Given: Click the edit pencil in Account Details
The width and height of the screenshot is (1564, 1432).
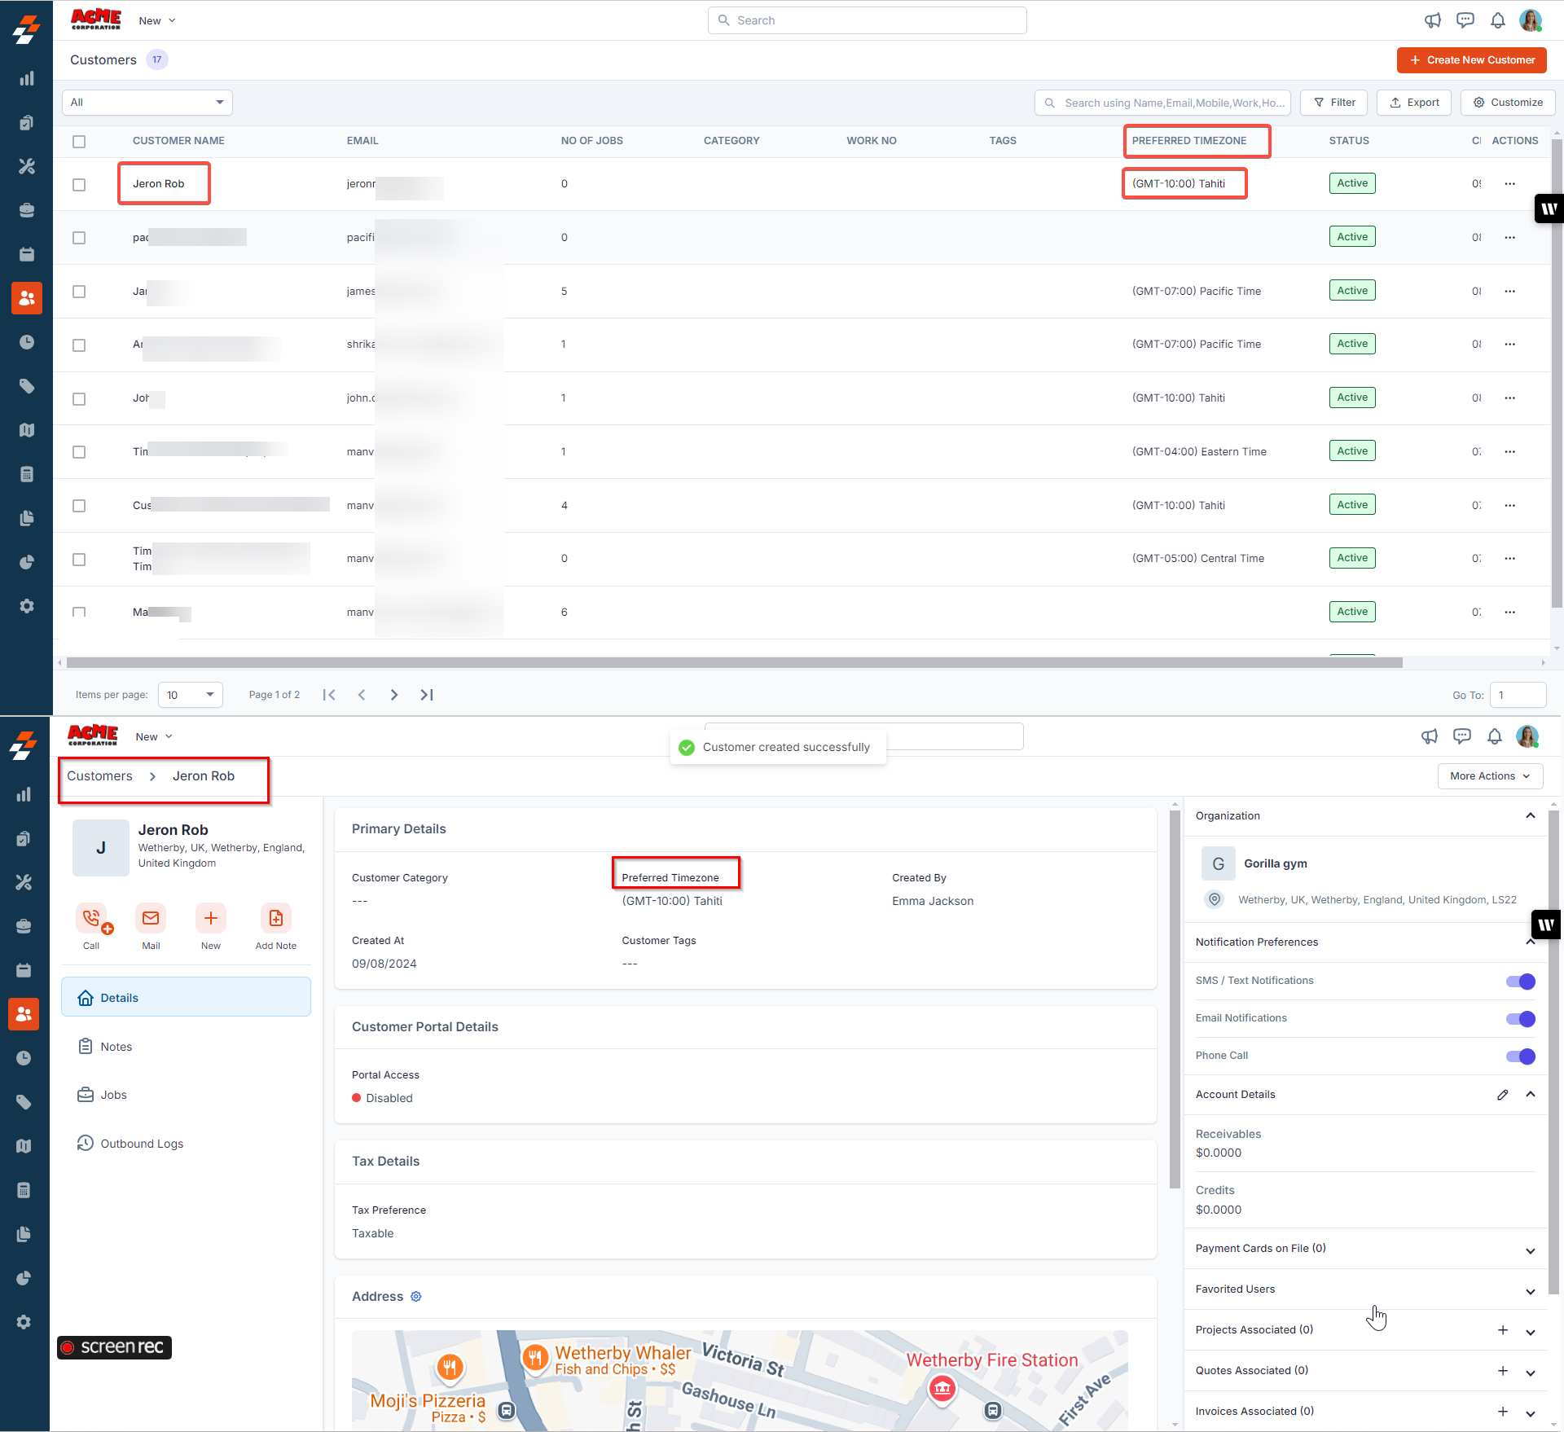Looking at the screenshot, I should click(x=1502, y=1095).
